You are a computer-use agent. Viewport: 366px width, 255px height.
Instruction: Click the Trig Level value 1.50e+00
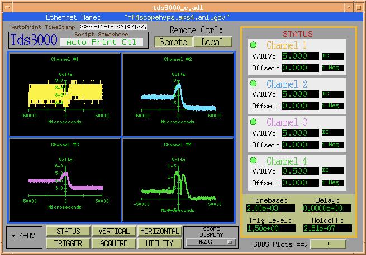[x=271, y=228]
